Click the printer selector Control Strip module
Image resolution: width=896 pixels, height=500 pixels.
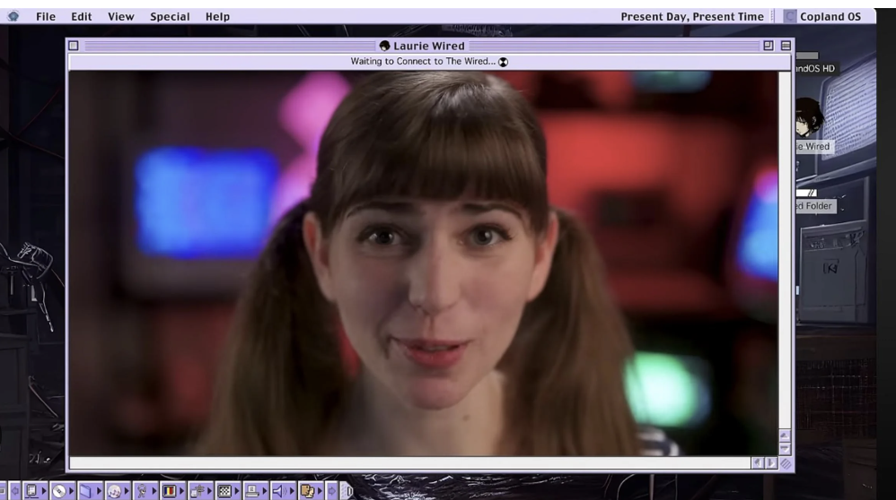(x=252, y=490)
